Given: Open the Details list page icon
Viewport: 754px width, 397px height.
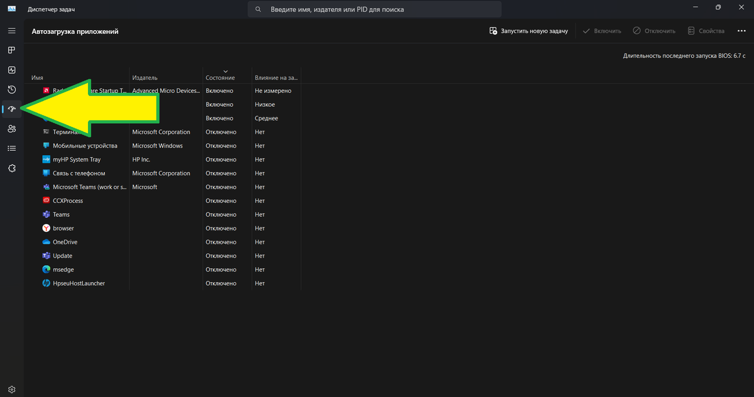Looking at the screenshot, I should coord(11,148).
